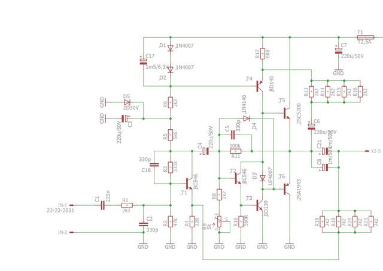383x271 pixels.
Task: Click the '100k' value above R11
Action: click(x=235, y=146)
